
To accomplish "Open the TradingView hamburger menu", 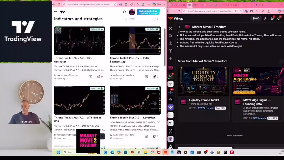I will (55, 12).
